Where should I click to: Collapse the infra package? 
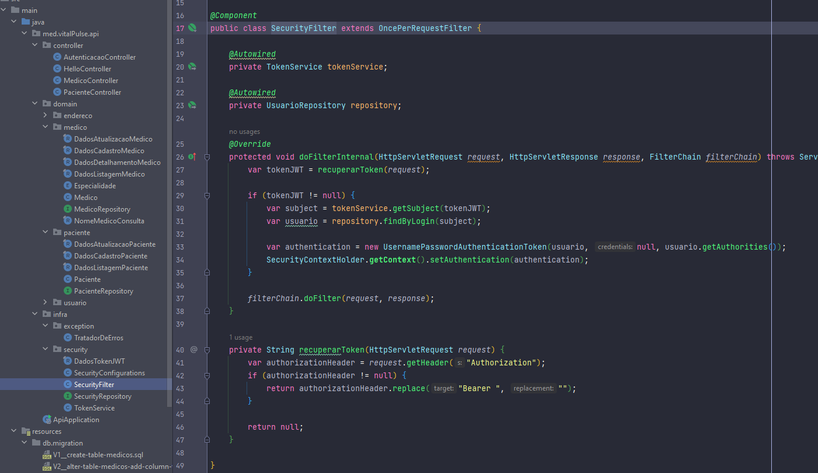coord(34,315)
